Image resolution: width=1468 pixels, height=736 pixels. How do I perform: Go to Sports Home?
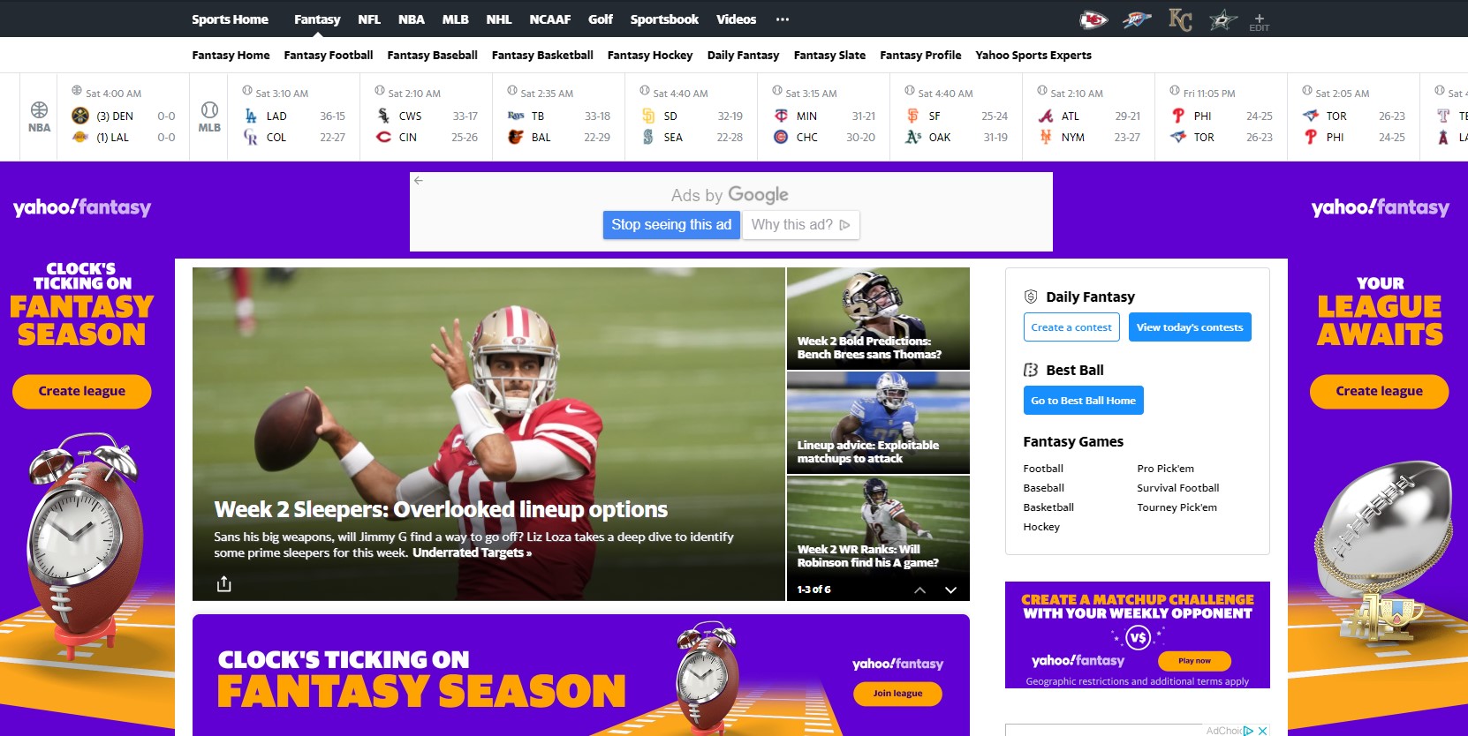click(230, 19)
